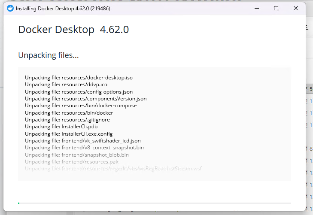Maximize the installer window
The image size is (313, 215).
pos(276,9)
